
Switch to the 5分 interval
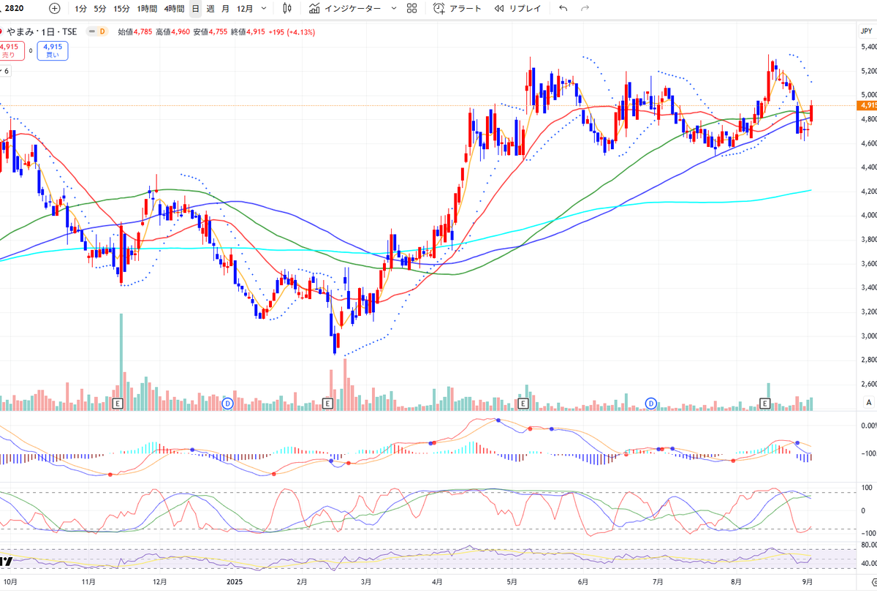tap(100, 9)
